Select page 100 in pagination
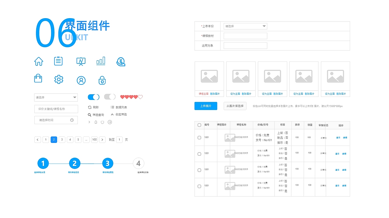Screen dimensions: 389x218 tap(95, 140)
